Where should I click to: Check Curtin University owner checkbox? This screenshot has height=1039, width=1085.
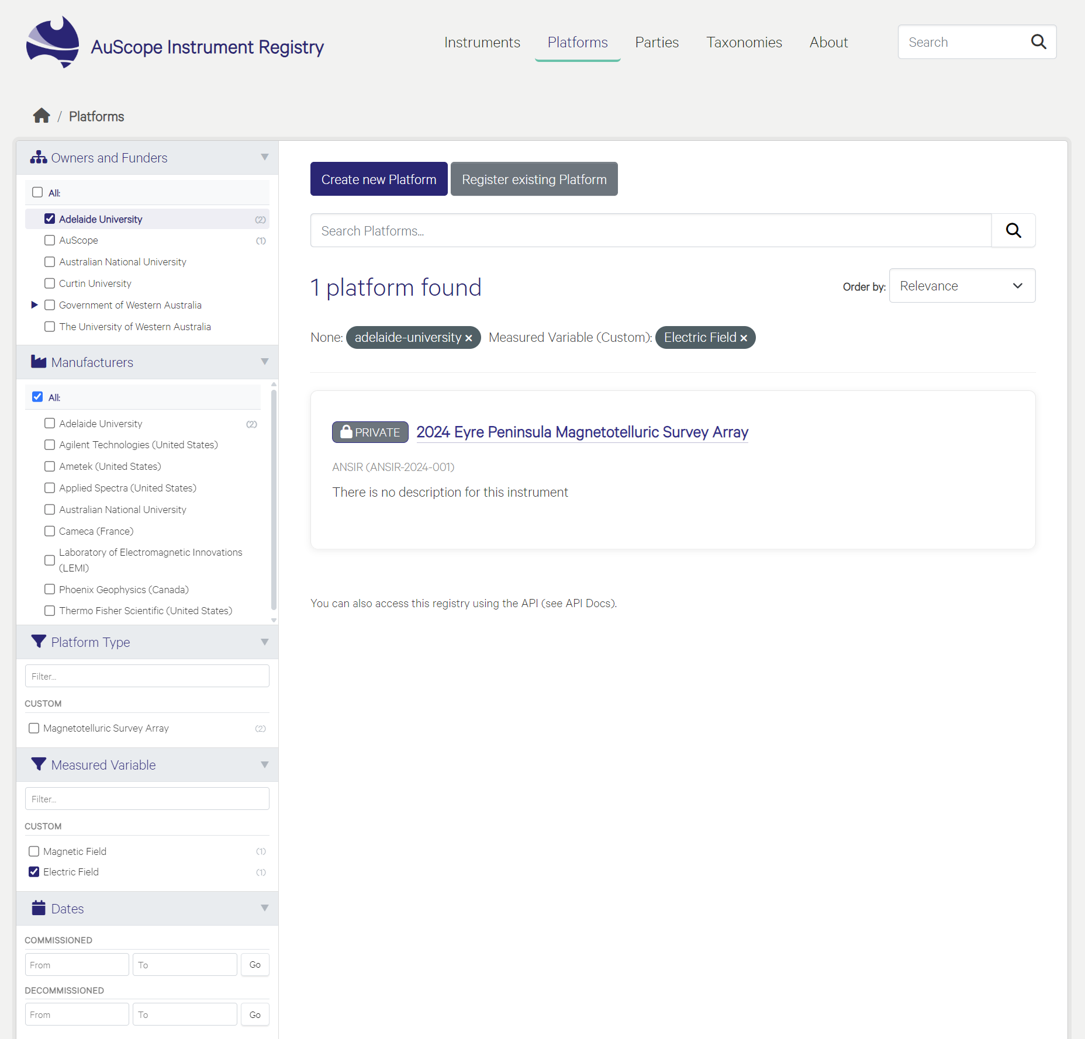tap(50, 283)
